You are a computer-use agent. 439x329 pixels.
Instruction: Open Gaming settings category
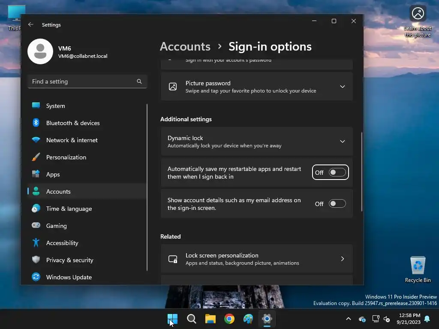tap(87, 226)
